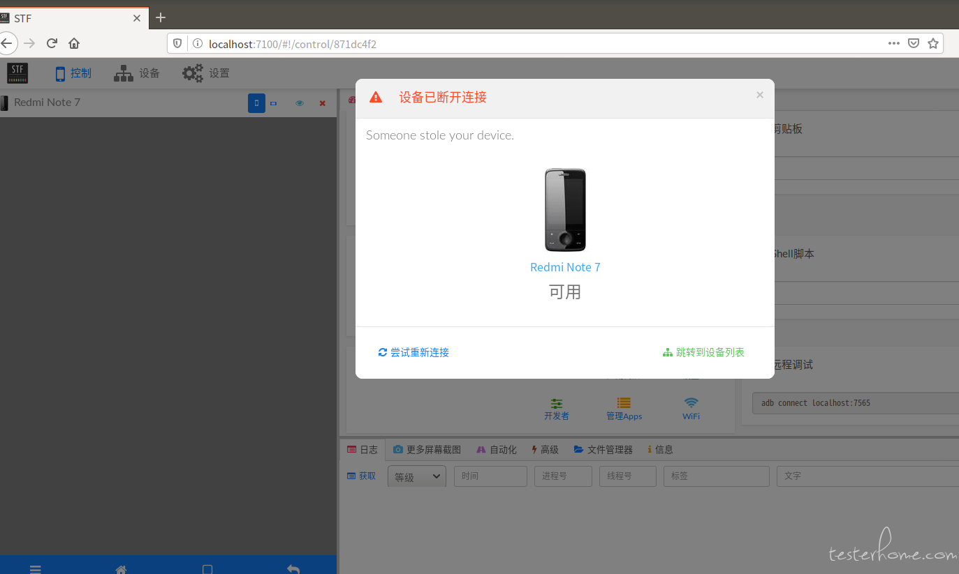This screenshot has height=574, width=959.
Task: Click the address bar URL
Action: 293,44
